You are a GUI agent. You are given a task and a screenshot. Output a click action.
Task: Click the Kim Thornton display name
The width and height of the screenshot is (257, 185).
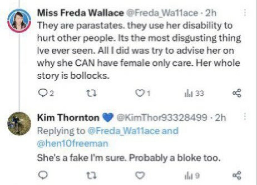click(x=68, y=117)
